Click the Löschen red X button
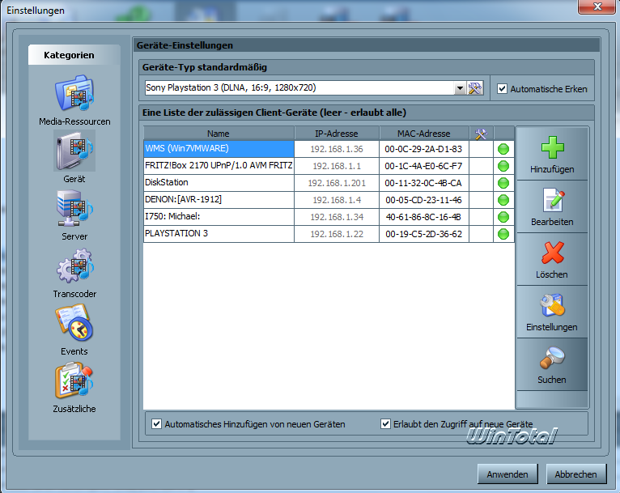620x493 pixels. click(552, 259)
